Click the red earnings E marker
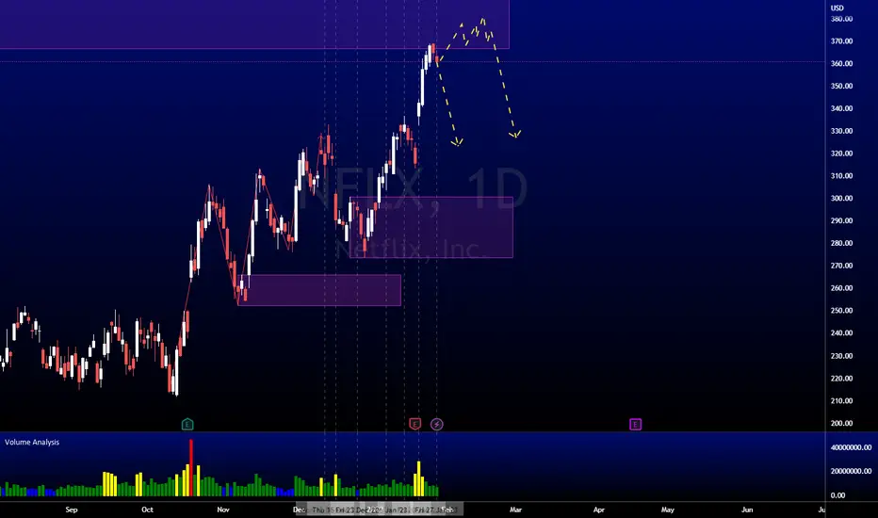The image size is (878, 518). tap(415, 424)
